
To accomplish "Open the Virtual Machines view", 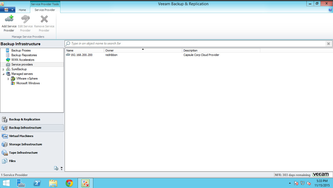I will 32,136.
